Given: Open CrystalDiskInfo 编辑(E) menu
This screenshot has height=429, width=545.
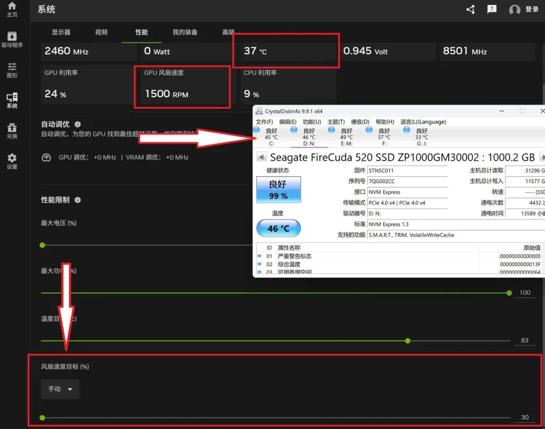Looking at the screenshot, I should [x=288, y=122].
